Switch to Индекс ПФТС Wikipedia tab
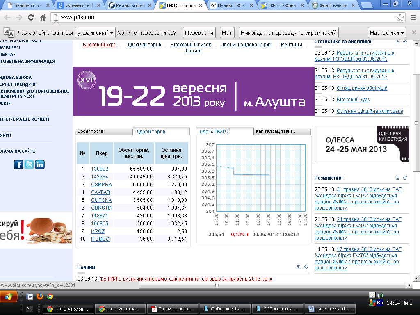 tap(232, 5)
